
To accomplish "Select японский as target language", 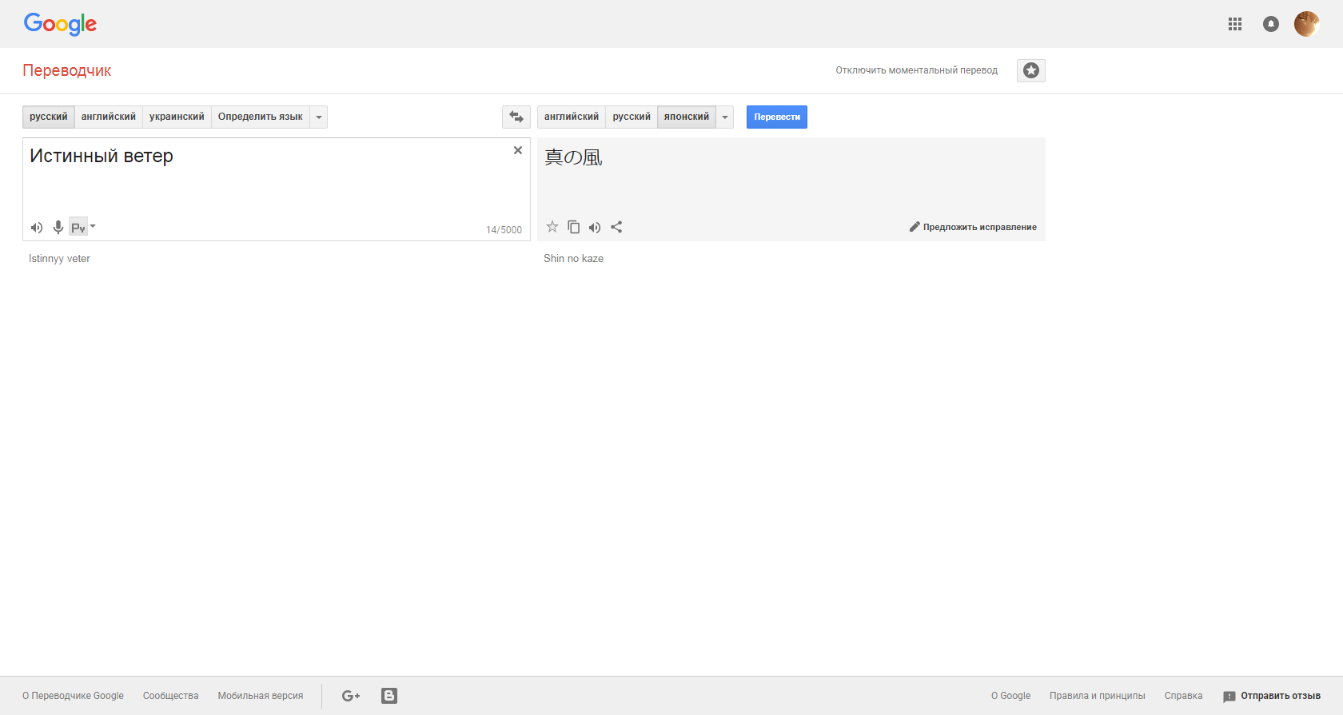I will pos(687,117).
